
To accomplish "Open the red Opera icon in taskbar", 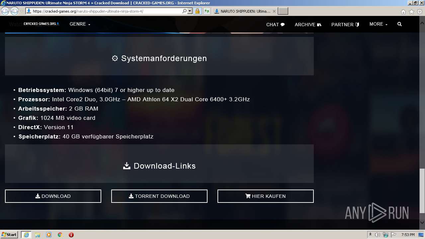I will pyautogui.click(x=71, y=235).
